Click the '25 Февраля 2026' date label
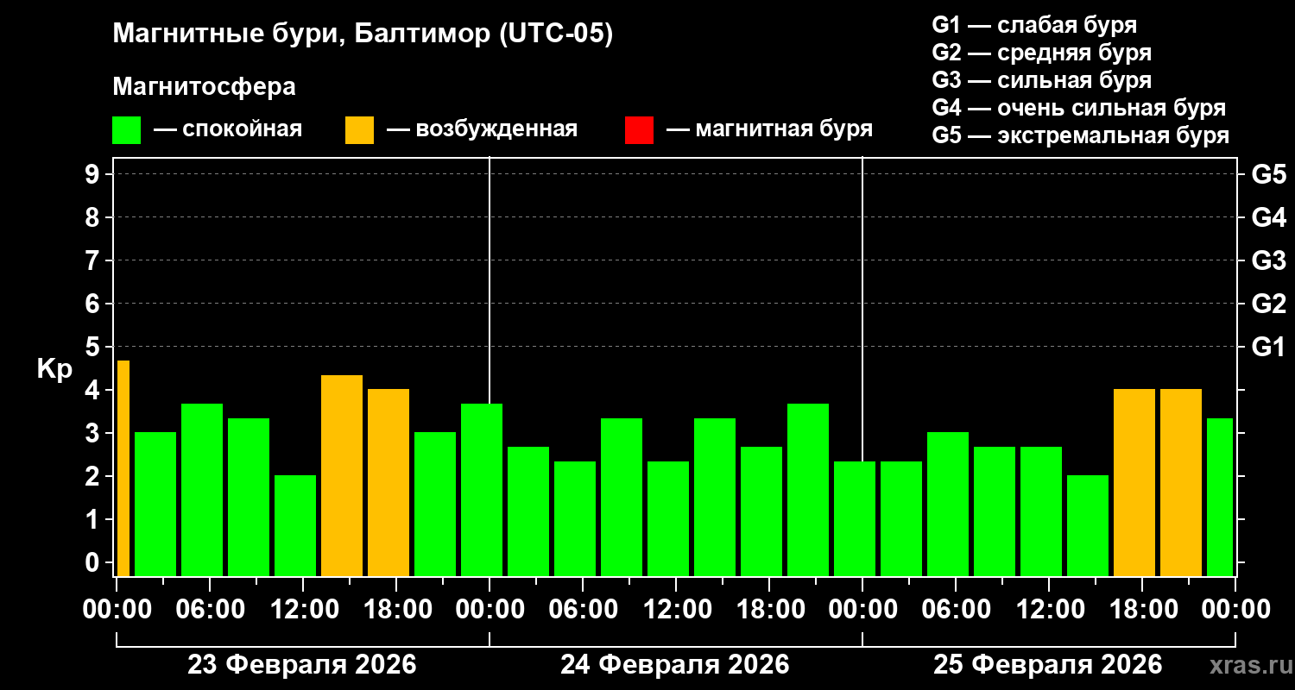This screenshot has height=690, width=1295. pos(1048,665)
